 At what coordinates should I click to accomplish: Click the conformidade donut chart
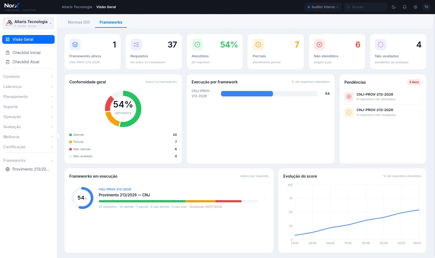(x=123, y=109)
